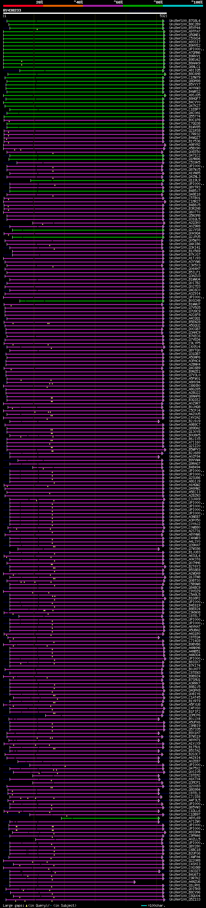206x908 pixels.
Task: Select the UniRef100_Q1MN96 label
Action: (185, 159)
